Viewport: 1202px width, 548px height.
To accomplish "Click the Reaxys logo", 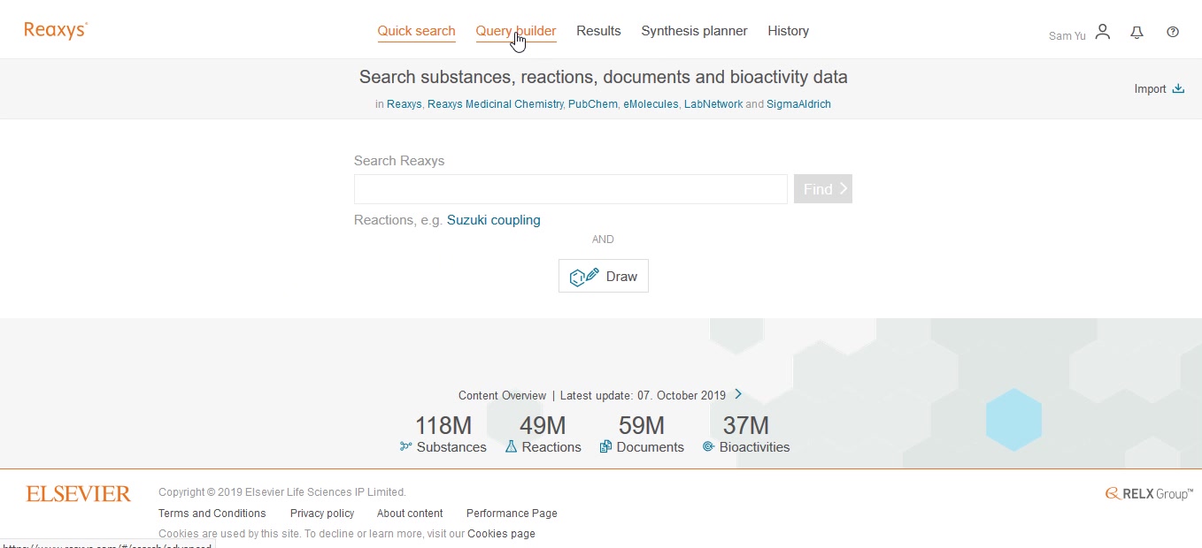I will [x=55, y=31].
